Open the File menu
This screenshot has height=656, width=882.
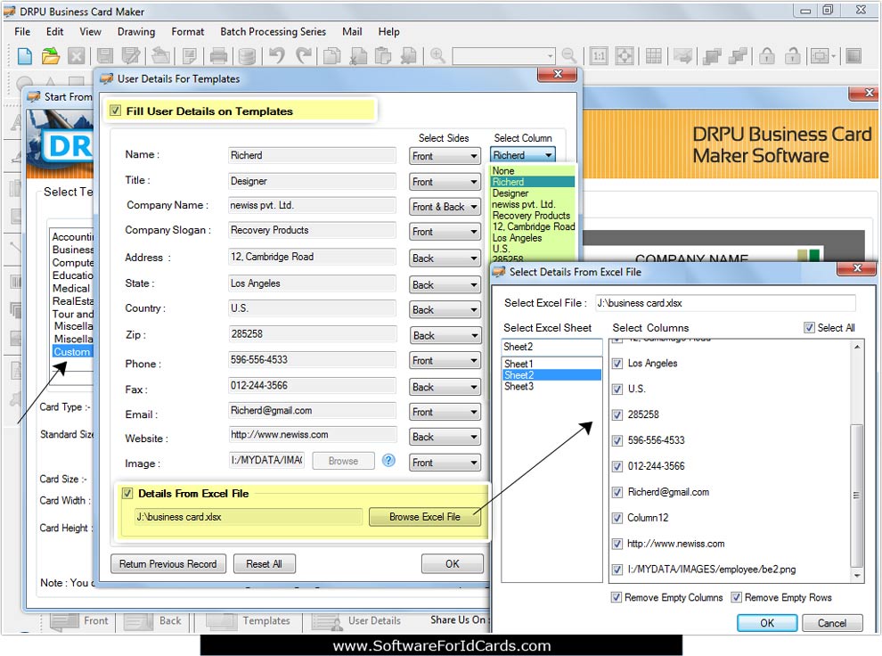click(x=22, y=31)
